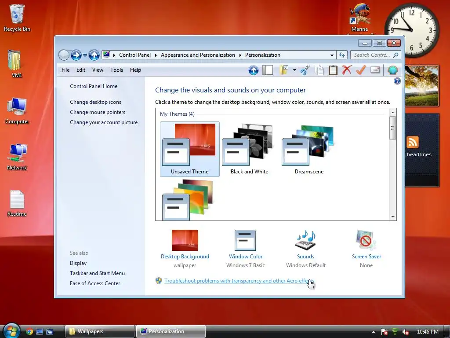Image resolution: width=450 pixels, height=338 pixels.
Task: Switch to Wallpapers taskbar window
Action: [x=100, y=331]
